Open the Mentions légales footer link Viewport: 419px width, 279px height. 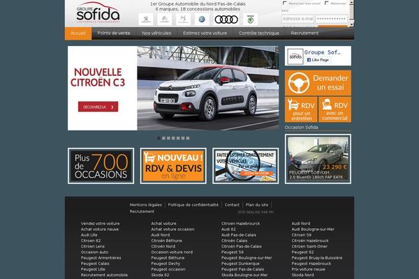click(x=146, y=205)
